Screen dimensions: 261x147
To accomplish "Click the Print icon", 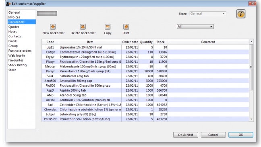I will click(x=126, y=27).
